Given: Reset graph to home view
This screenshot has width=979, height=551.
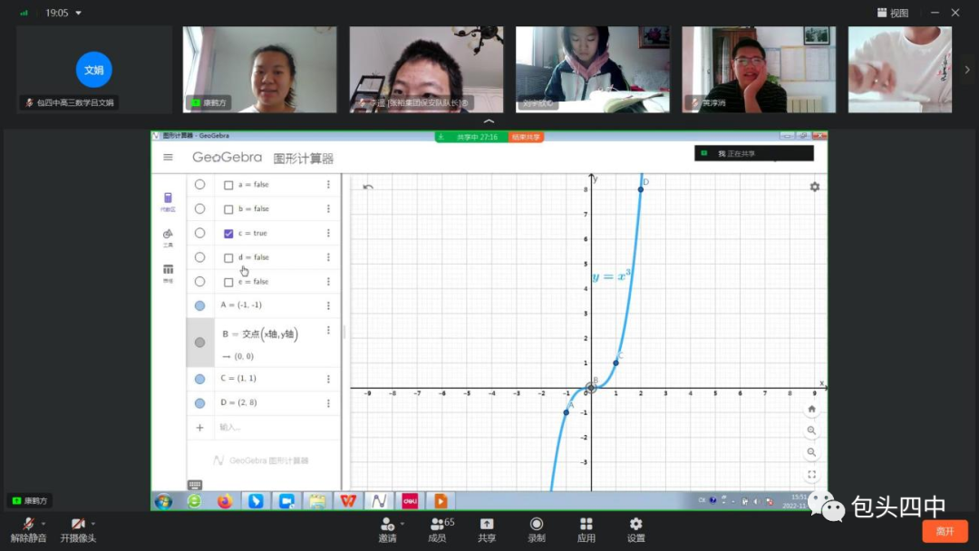Looking at the screenshot, I should [811, 410].
